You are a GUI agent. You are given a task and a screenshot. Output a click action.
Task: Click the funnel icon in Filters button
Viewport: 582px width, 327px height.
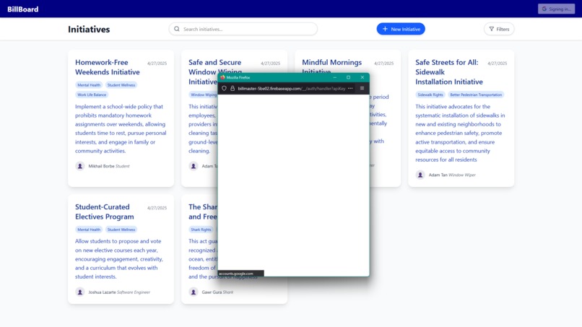point(492,29)
